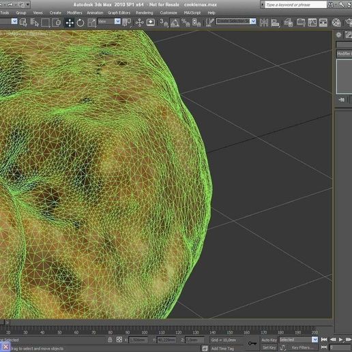Expand the quick access toolbar dropdown arrow
The image size is (352, 352).
point(28,4)
